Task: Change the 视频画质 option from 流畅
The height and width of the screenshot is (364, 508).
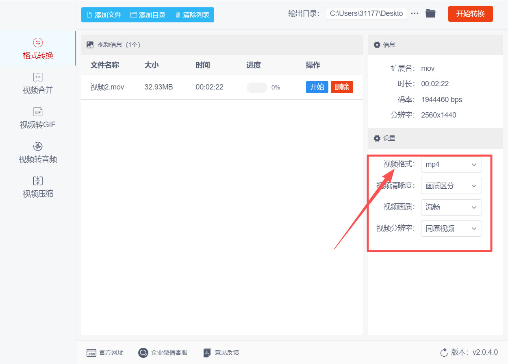Action: 451,207
